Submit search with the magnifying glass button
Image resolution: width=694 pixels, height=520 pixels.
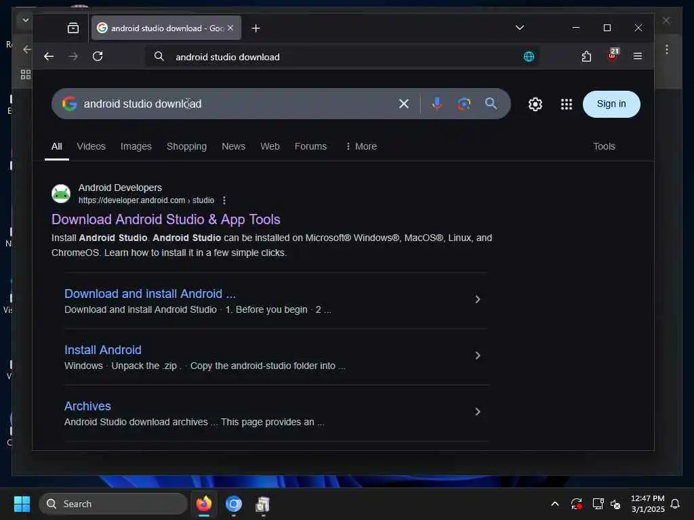491,104
